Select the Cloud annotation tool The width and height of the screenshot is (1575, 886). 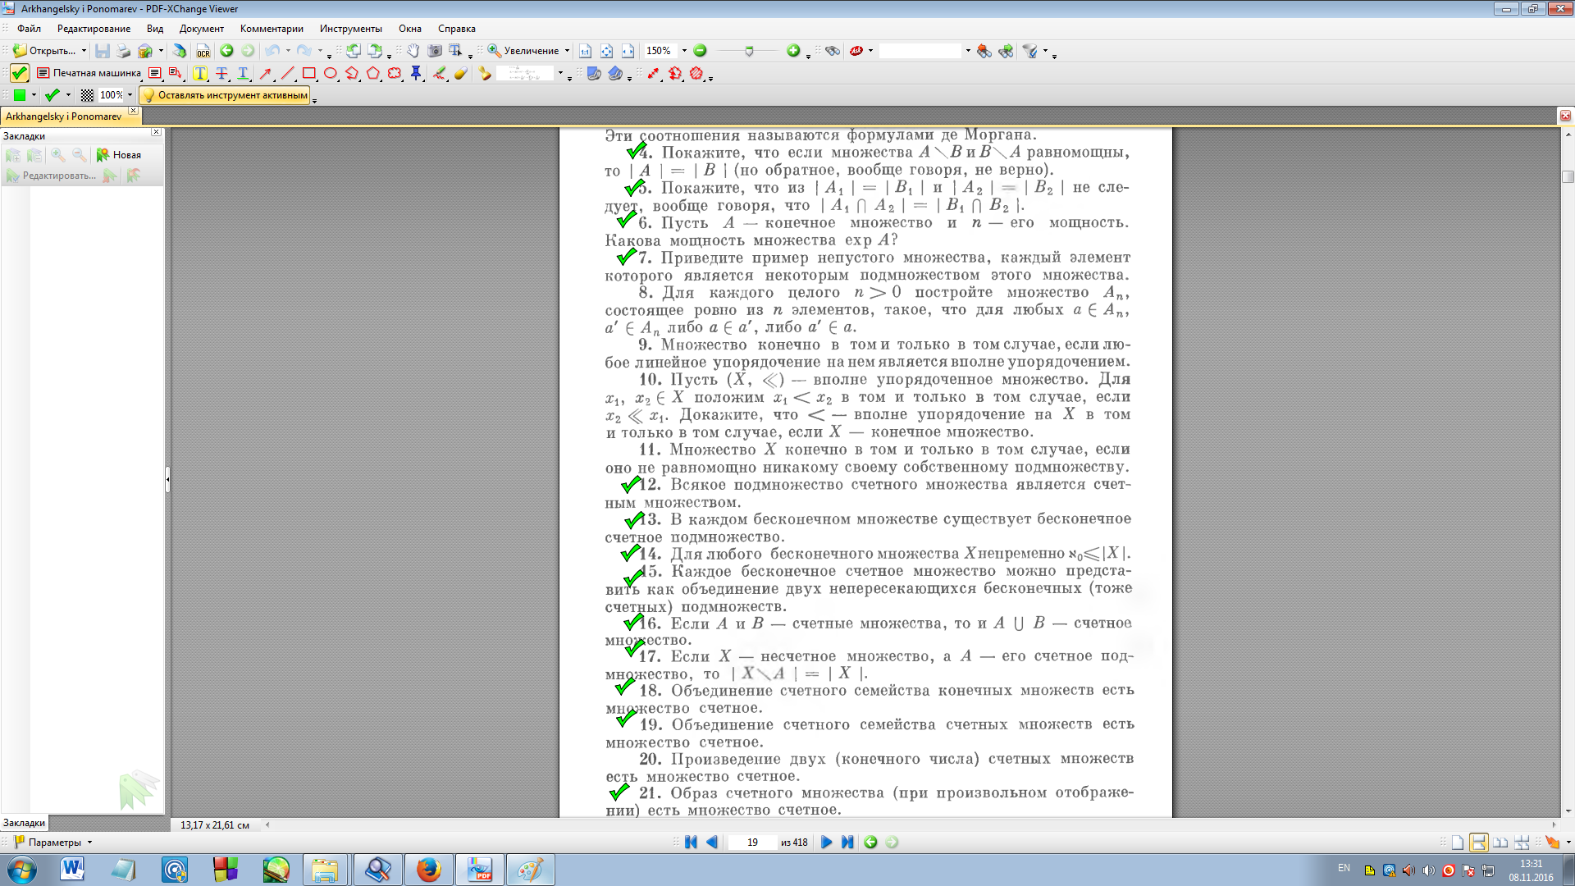[395, 73]
